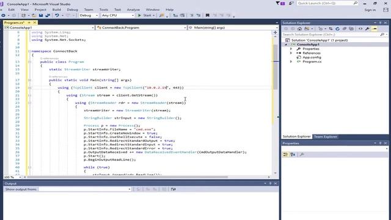Close the Program.cs tab
The width and height of the screenshot is (391, 220).
click(35, 23)
